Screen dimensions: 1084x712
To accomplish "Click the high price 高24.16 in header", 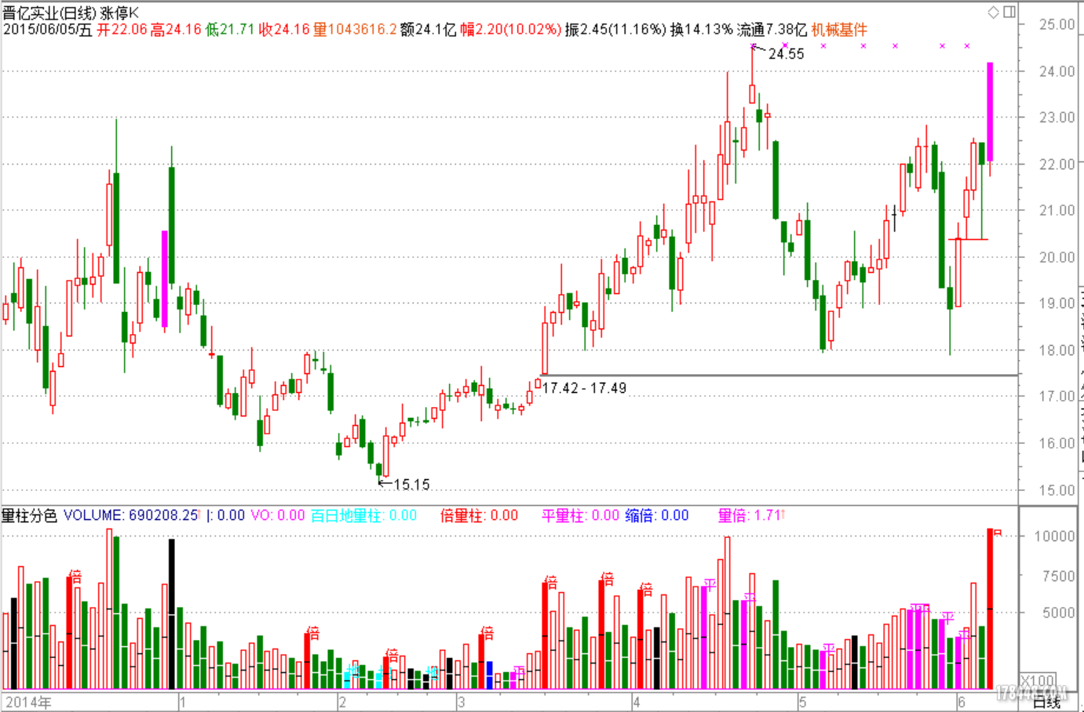I will pos(176,30).
